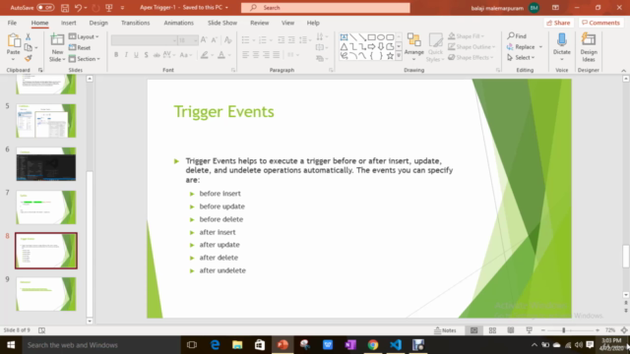The height and width of the screenshot is (354, 630).
Task: Open the font size dropdown
Action: coord(195,40)
